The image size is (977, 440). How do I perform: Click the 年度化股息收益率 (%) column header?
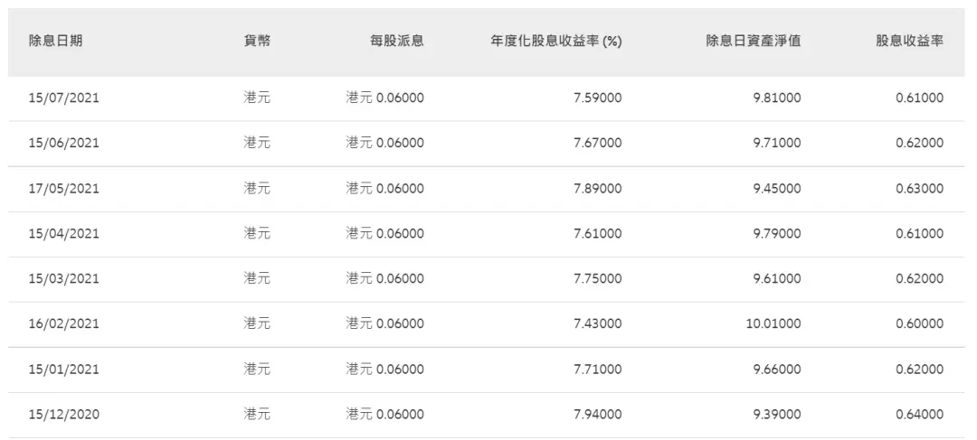tap(555, 42)
